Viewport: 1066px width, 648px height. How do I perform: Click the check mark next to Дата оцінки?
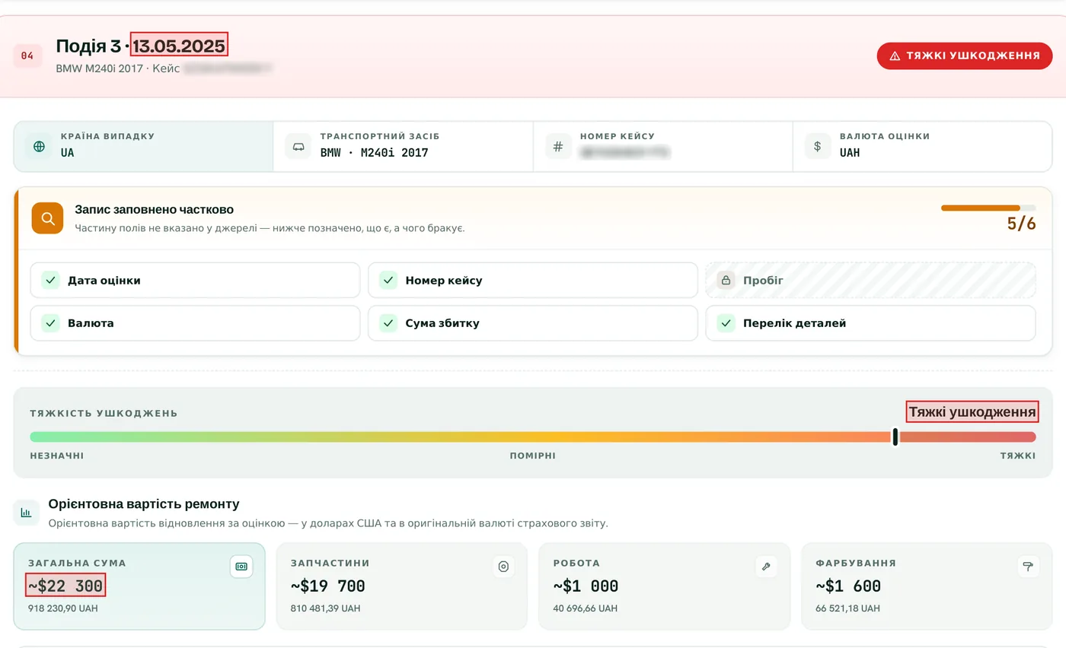pos(50,281)
